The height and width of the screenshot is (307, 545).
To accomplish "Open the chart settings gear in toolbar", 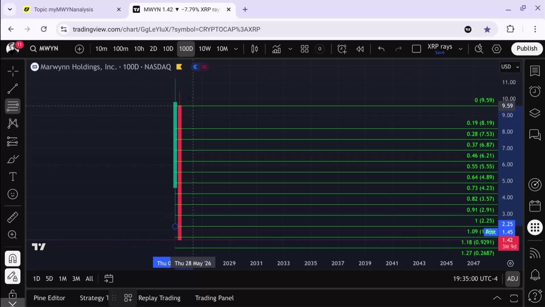I will click(496, 49).
